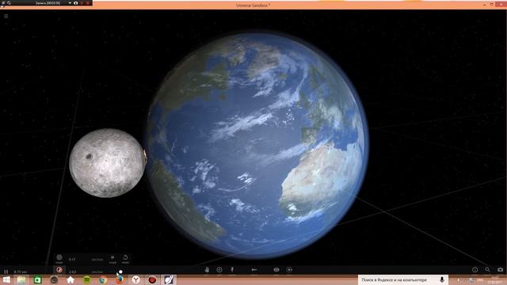Screen dimensions: 507x285
Task: Launch Yandex Browser from the taskbar
Action: (135, 279)
